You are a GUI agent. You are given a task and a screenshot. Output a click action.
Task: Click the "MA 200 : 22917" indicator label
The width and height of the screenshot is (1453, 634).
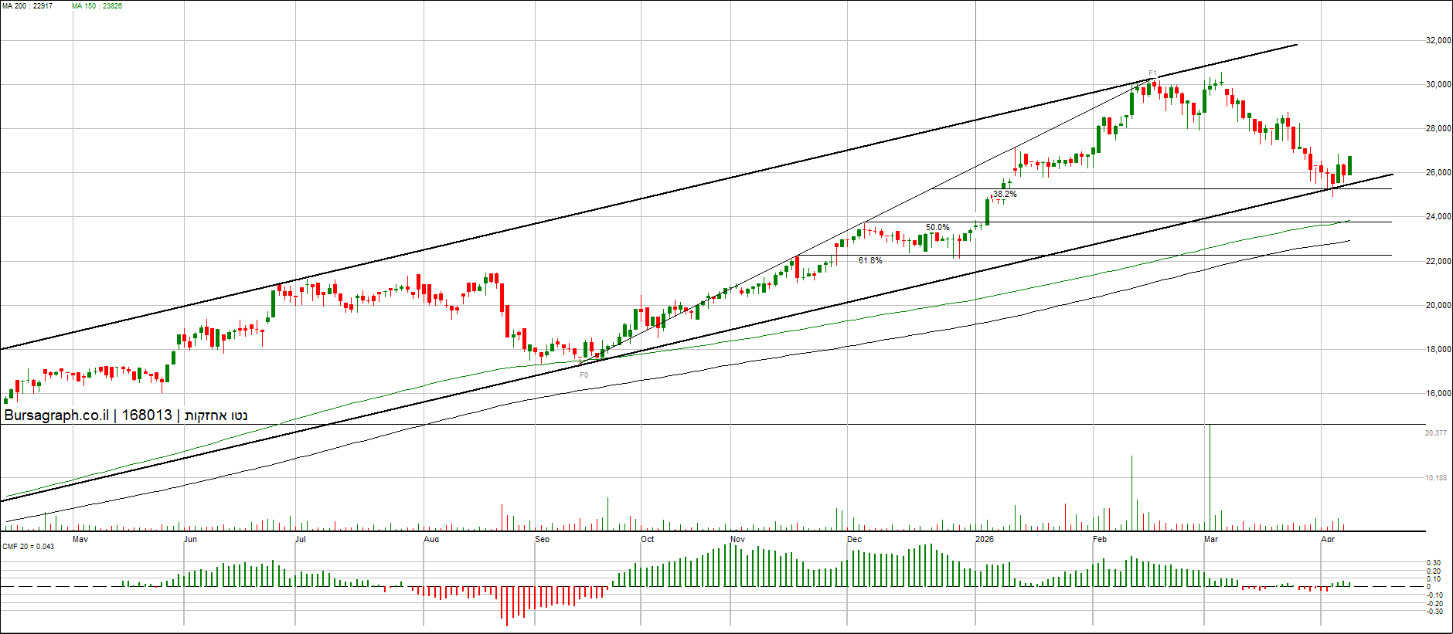pyautogui.click(x=28, y=6)
